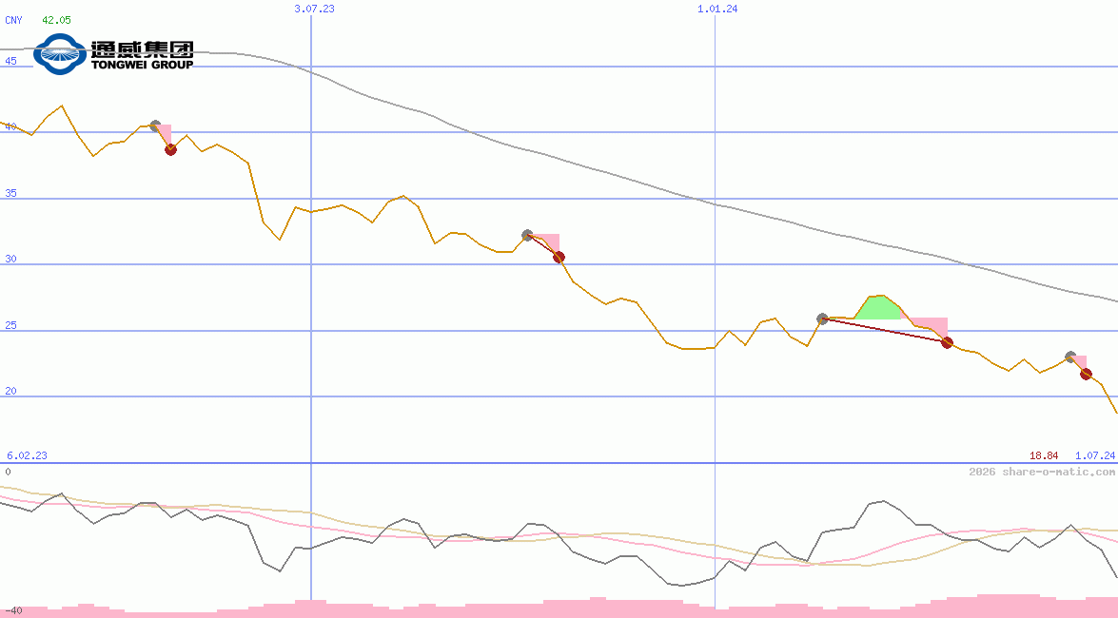Click the 42.05 green price value
This screenshot has width=1118, height=618.
pos(56,20)
